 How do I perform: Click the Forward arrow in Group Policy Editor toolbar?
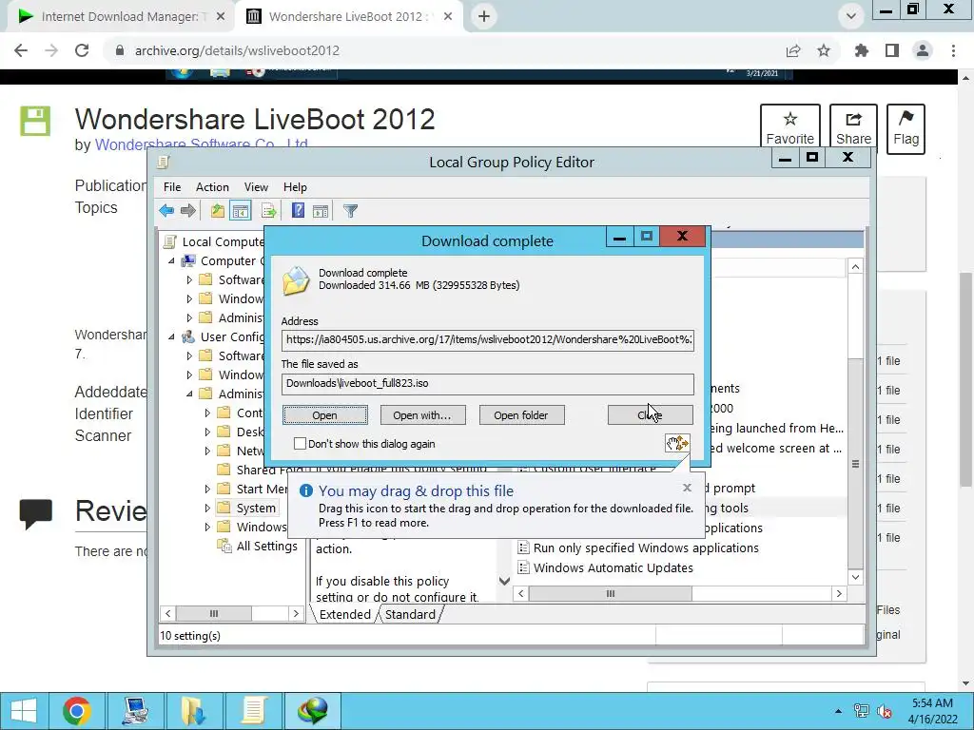[x=187, y=211]
